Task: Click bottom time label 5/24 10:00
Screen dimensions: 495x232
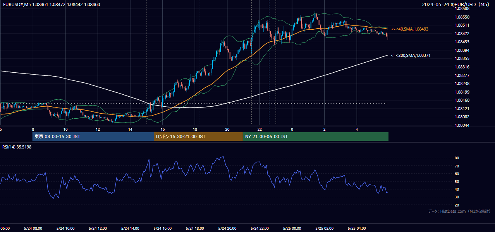Action: pyautogui.click(x=65, y=228)
